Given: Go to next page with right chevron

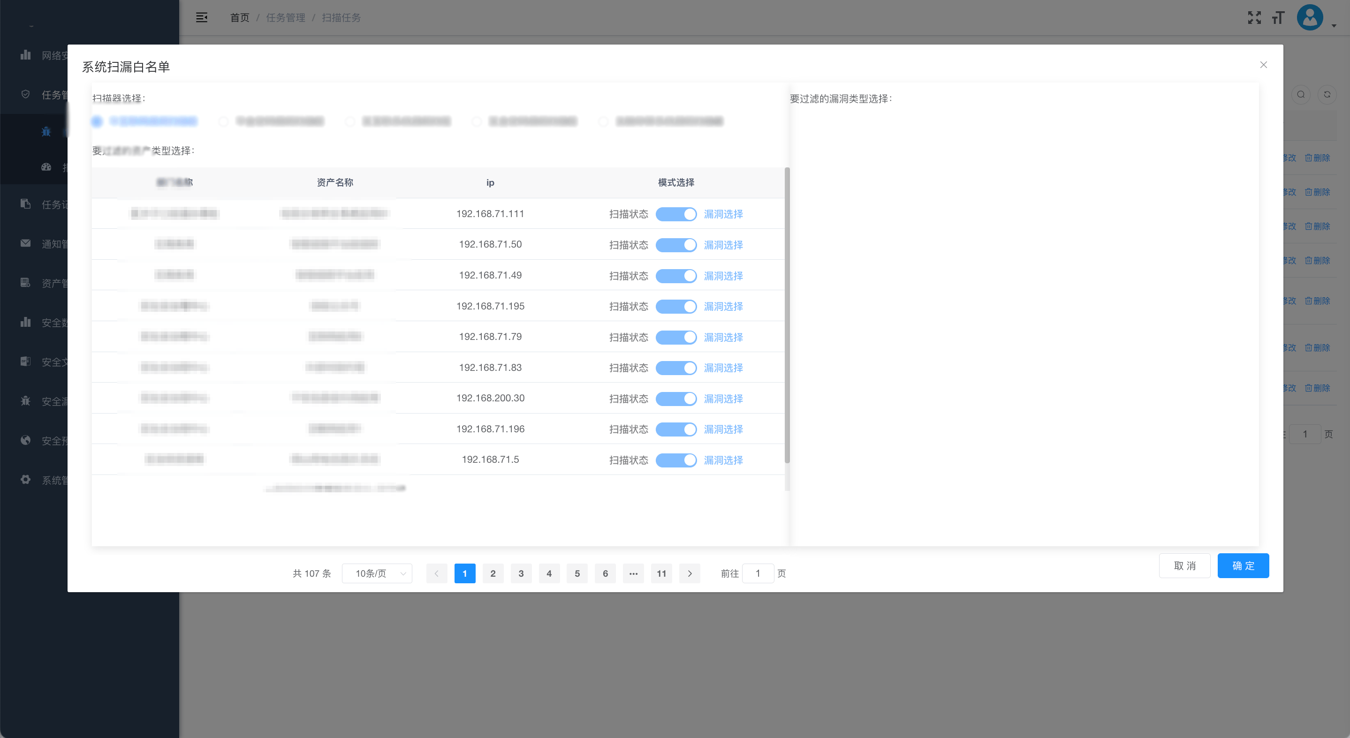Looking at the screenshot, I should (x=690, y=573).
